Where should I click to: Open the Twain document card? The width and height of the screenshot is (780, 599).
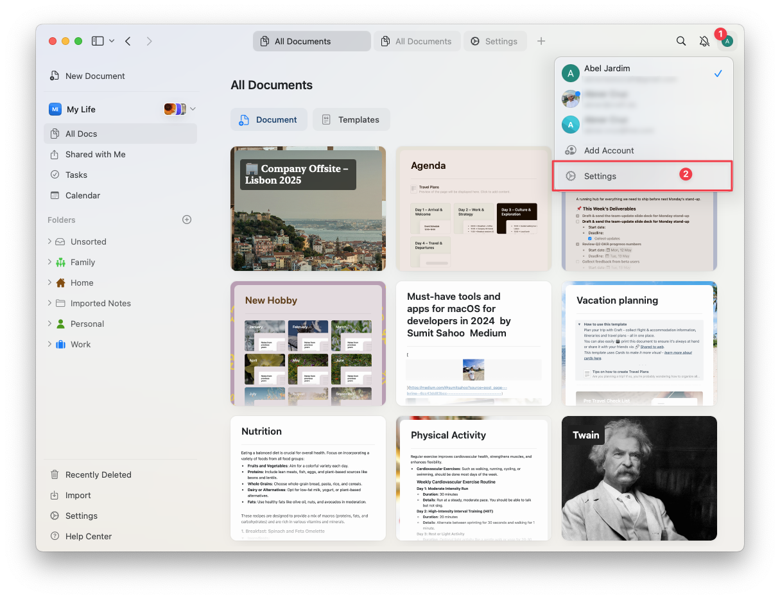(639, 478)
